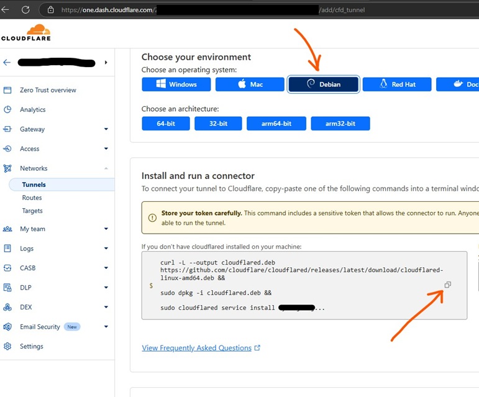Select the 64-bit architecture option

(165, 124)
